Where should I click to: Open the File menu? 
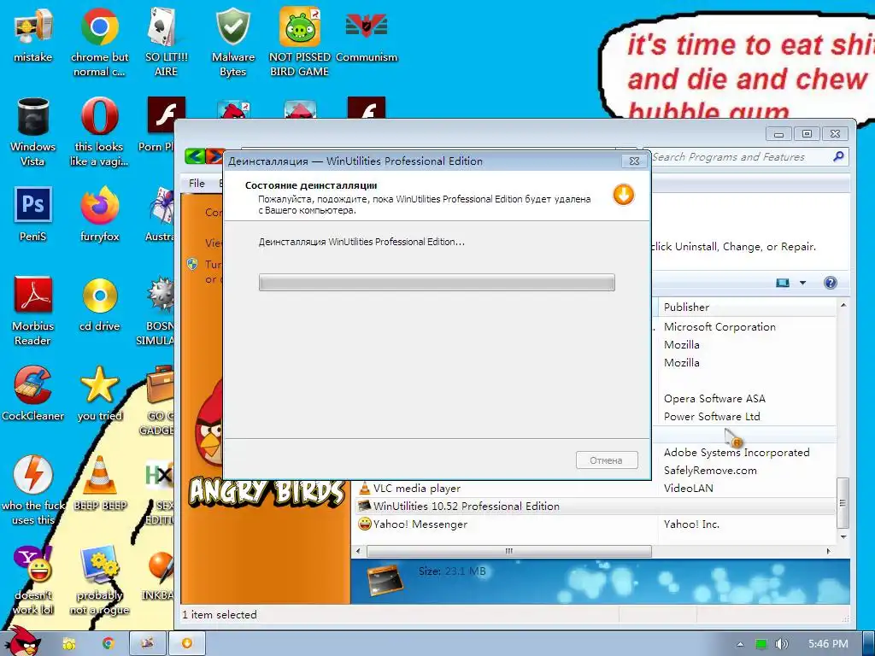pyautogui.click(x=197, y=183)
